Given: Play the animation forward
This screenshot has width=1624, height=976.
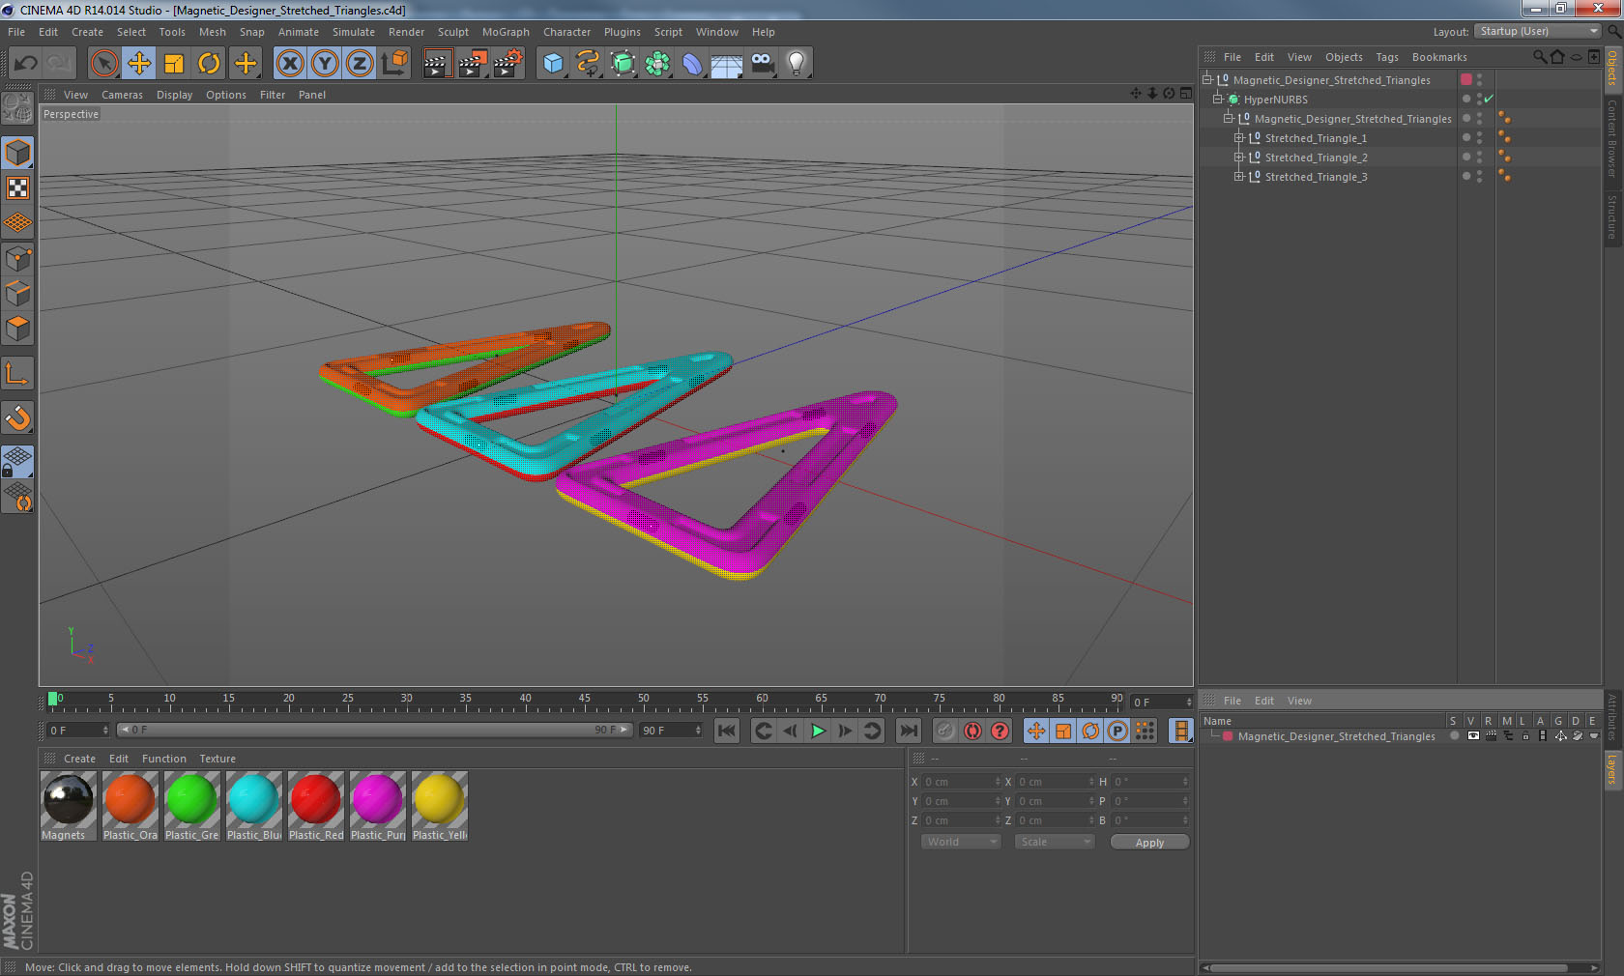Looking at the screenshot, I should point(818,731).
